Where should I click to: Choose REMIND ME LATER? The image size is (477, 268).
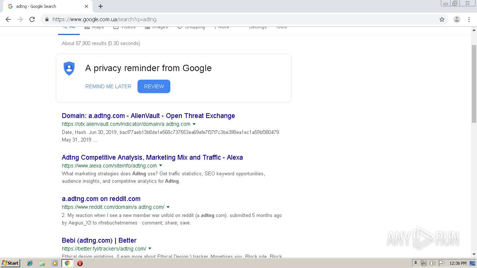tap(108, 86)
